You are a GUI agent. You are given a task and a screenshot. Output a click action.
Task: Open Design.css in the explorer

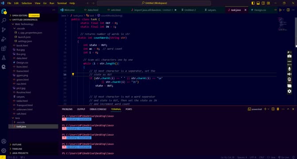coord(22,62)
